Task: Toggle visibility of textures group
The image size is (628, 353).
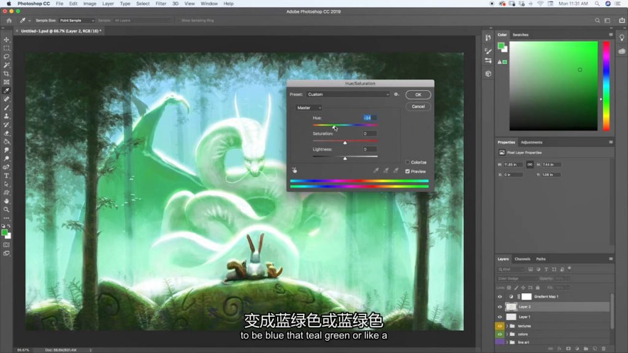Action: tap(499, 326)
